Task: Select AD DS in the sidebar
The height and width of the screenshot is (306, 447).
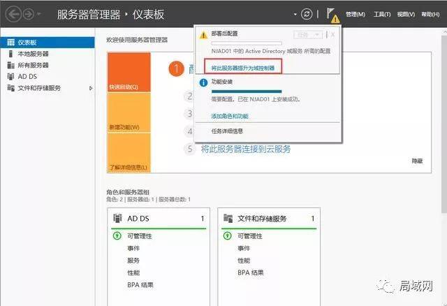Action: [47, 76]
